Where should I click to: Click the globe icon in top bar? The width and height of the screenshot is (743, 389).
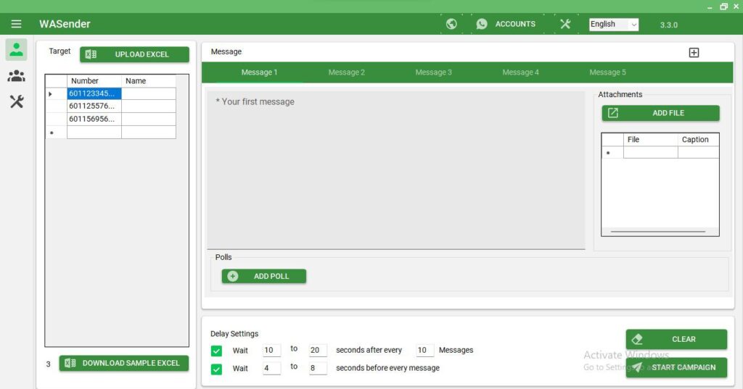point(451,24)
